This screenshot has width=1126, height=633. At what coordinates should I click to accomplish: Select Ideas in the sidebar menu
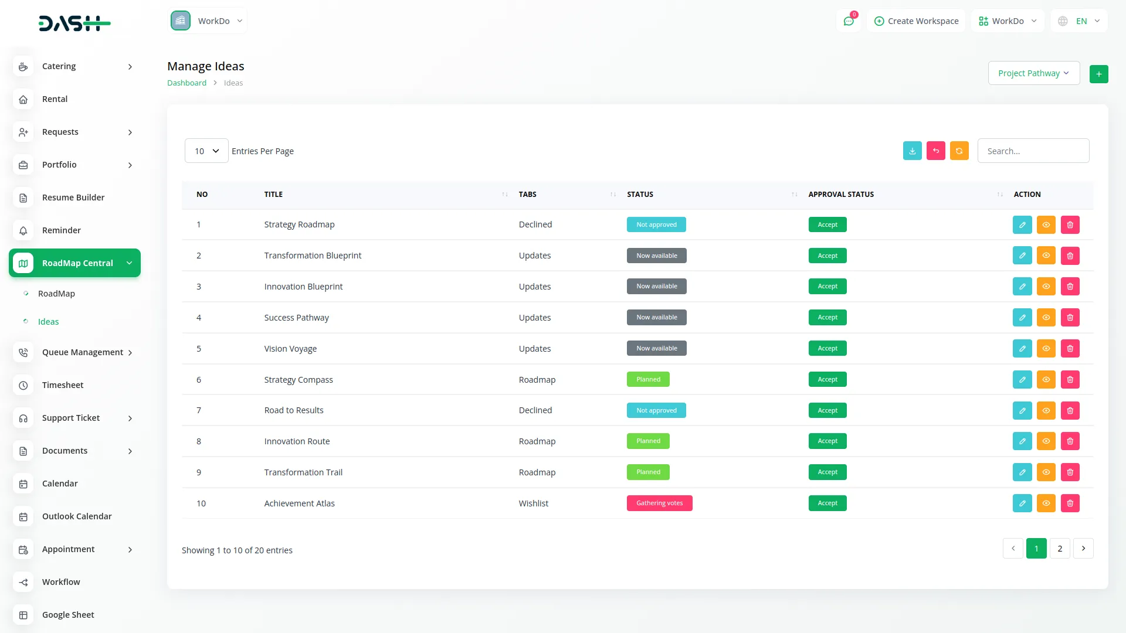(x=48, y=321)
